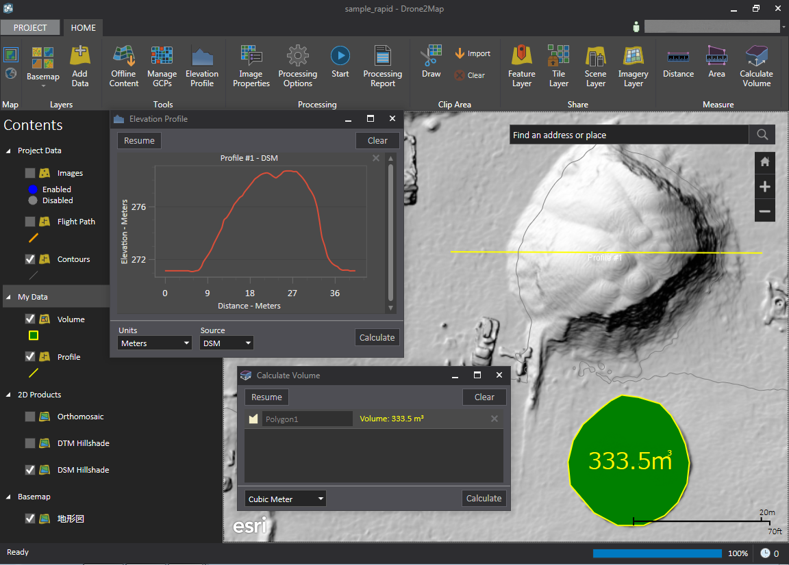Switch to the PROJECT tab
The width and height of the screenshot is (789, 565).
(30, 27)
